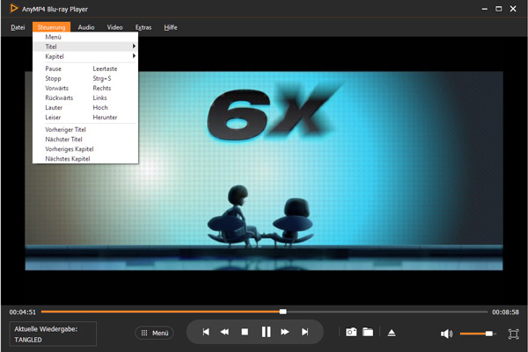Choose Vorheriges Kapitel menu entry
This screenshot has width=528, height=352.
pos(85,149)
